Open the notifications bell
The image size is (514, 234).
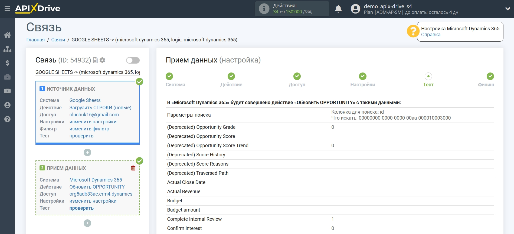tap(338, 9)
